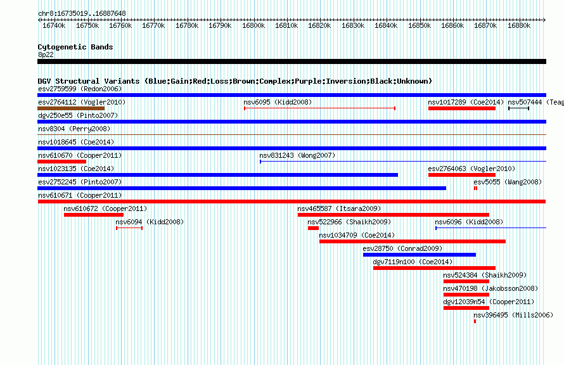Image resolution: width=564 pixels, height=365 pixels.
Task: Open the dgv250e55 (Pinto2007) label
Action: 78,115
